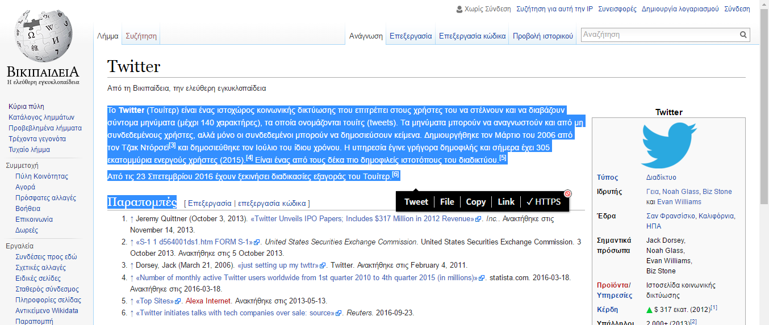This screenshot has height=325, width=769.
Task: Open the Συζήτηση tab
Action: [141, 36]
